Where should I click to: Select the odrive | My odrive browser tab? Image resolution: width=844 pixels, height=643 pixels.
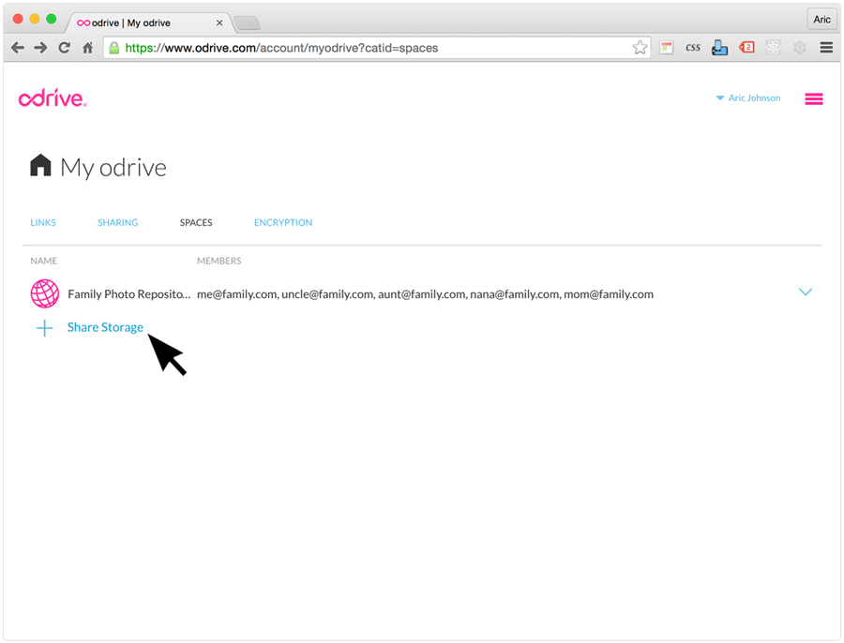point(148,22)
